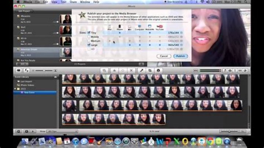Screen dimensions: 264x148
Task: Open the Share menu
Action: pos(74,2)
